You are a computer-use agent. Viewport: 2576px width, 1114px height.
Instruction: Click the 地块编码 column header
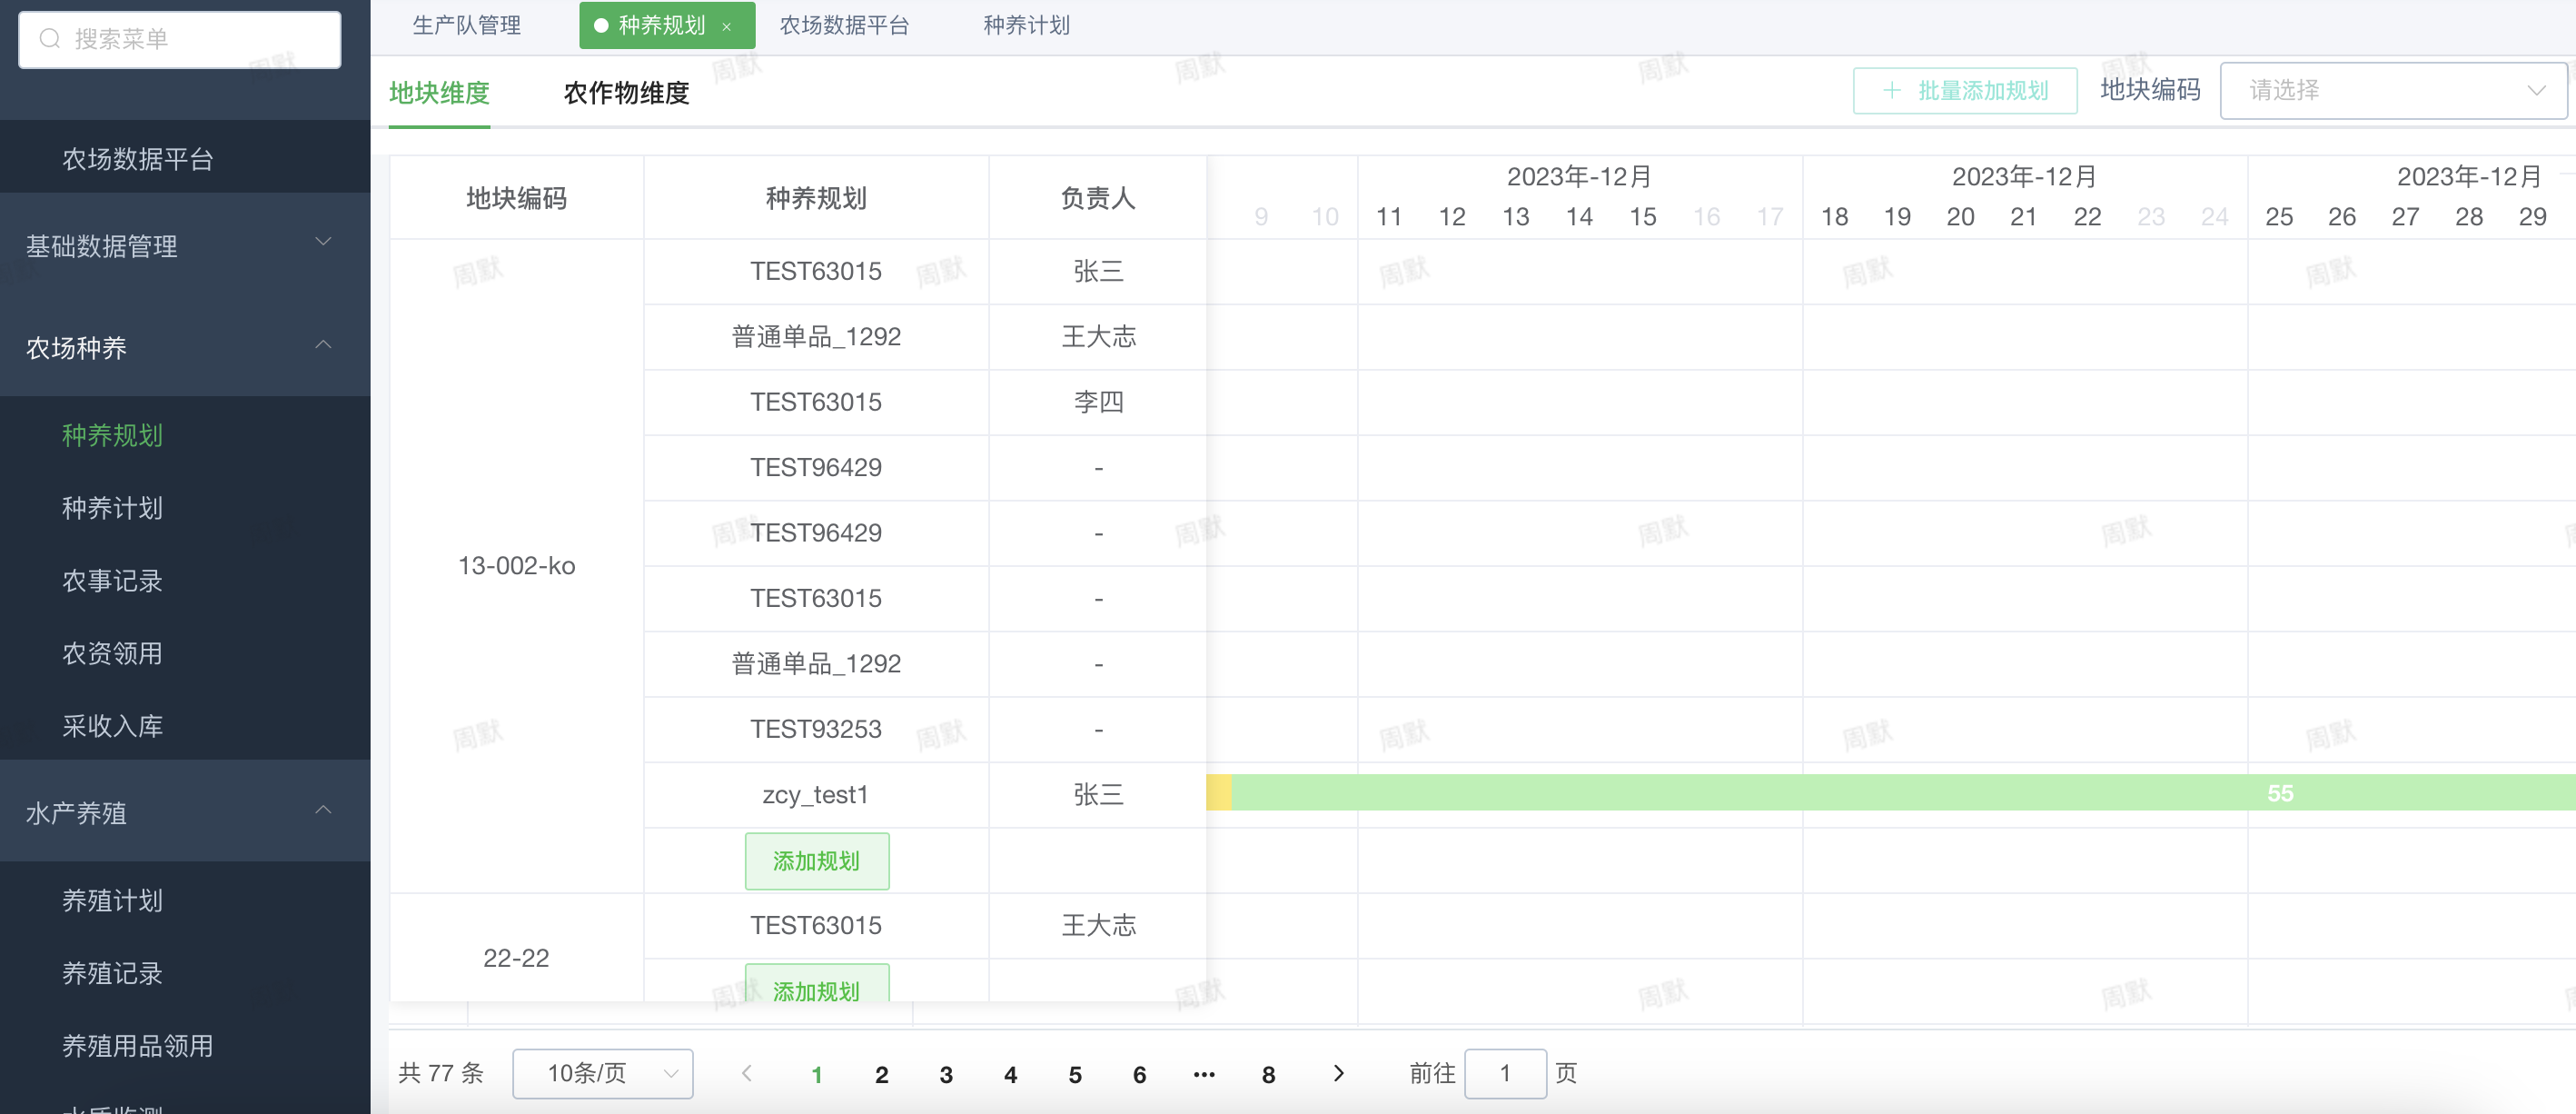coord(517,198)
